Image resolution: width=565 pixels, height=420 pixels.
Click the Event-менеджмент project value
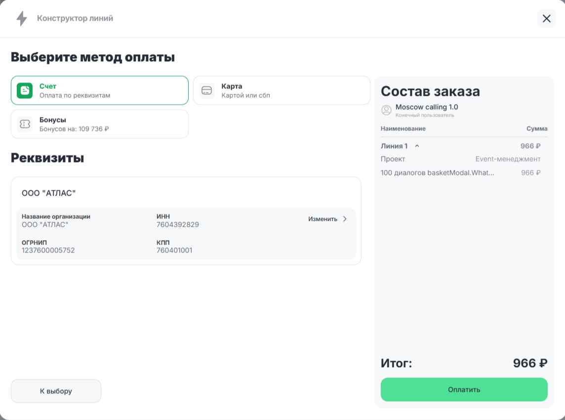point(508,159)
